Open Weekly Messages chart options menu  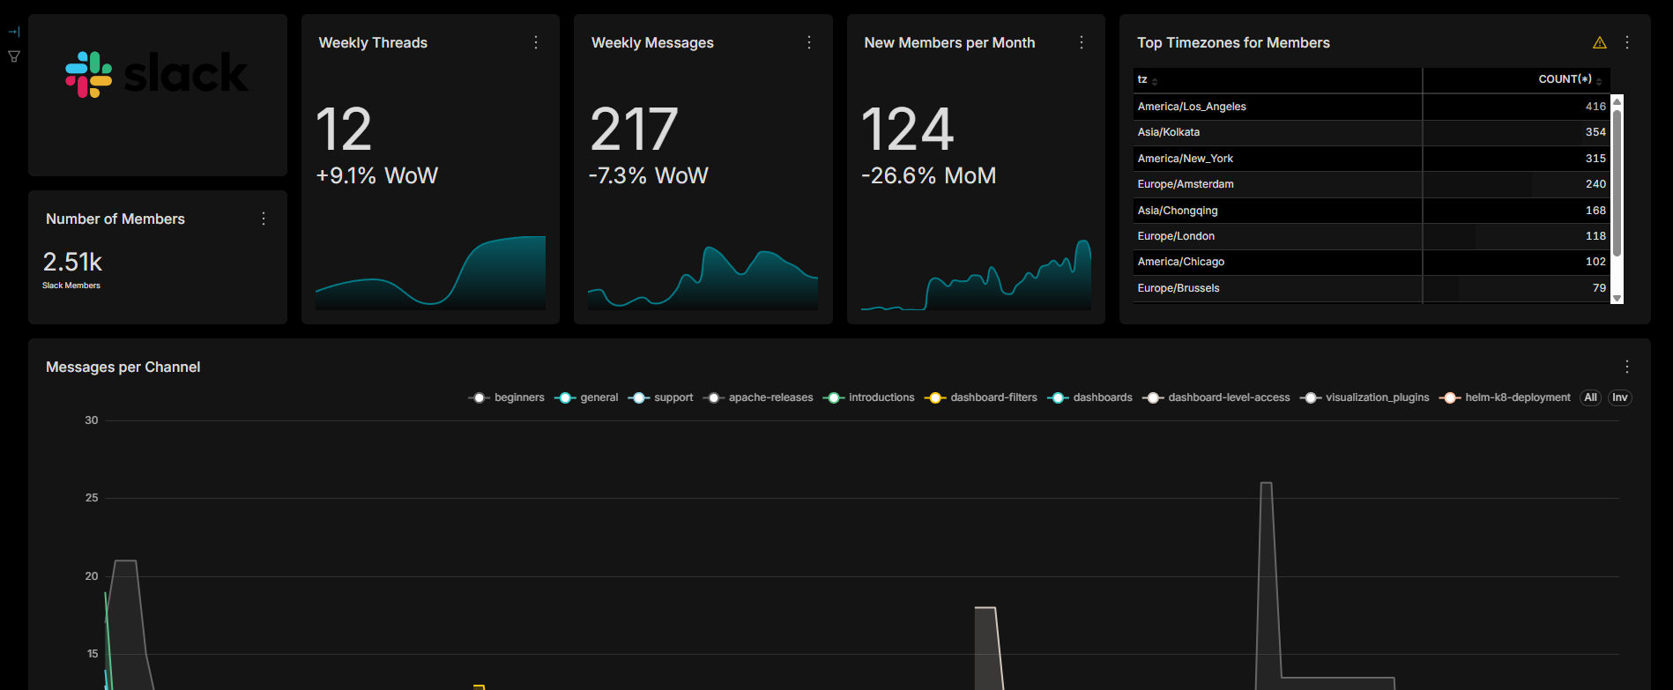809,42
